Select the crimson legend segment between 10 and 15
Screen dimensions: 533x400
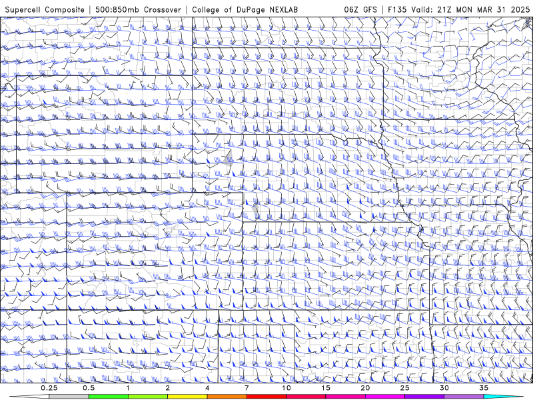[306, 397]
